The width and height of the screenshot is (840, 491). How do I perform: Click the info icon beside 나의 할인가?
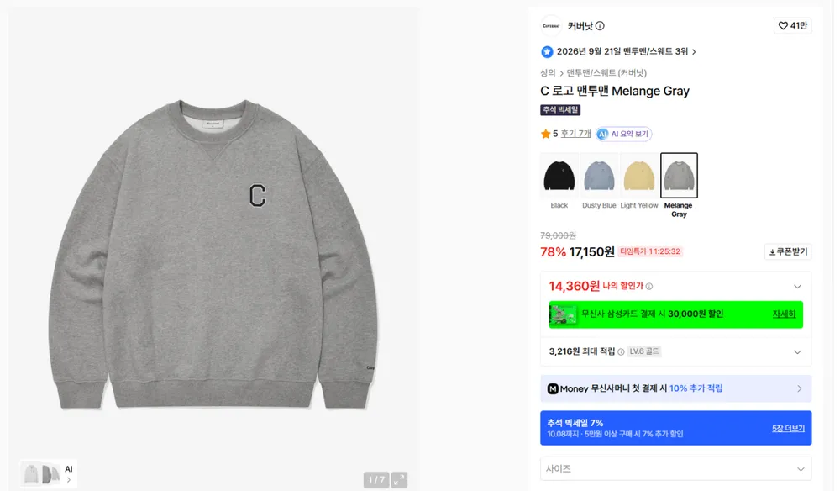coord(649,286)
